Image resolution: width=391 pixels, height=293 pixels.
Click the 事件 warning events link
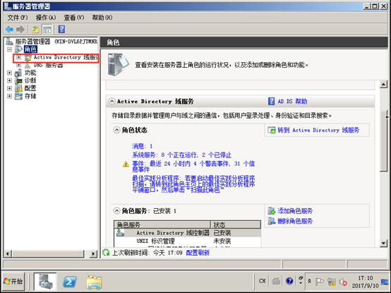click(193, 167)
